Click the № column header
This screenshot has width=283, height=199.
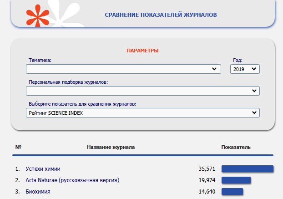(x=18, y=147)
